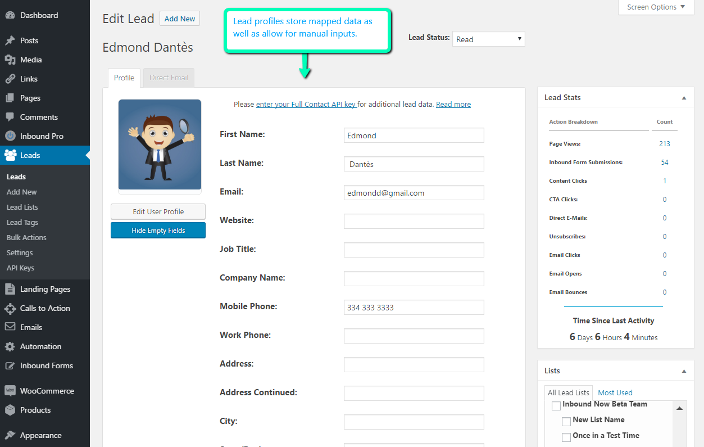Open Settings in the Leads submenu
Screen dimensions: 704x447
click(x=20, y=252)
